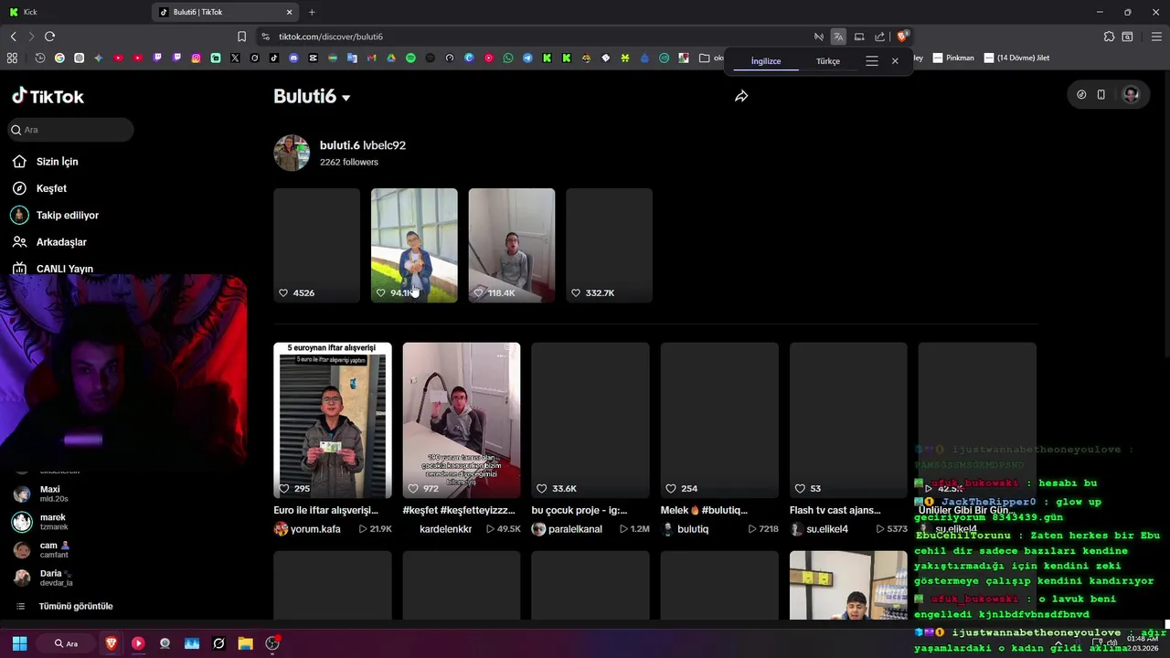
Task: Click the taskbar search box Ara
Action: coord(67,643)
